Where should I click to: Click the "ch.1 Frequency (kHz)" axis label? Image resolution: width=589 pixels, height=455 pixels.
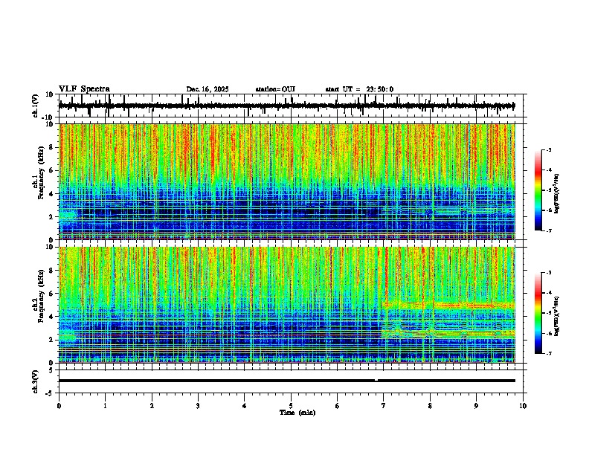pyautogui.click(x=39, y=173)
